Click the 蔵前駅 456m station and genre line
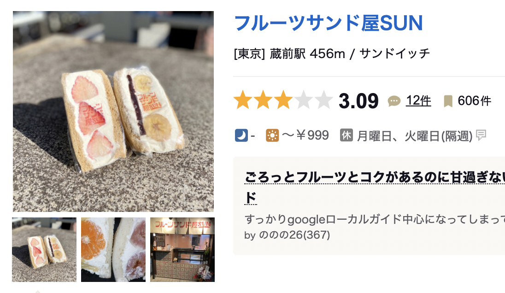The height and width of the screenshot is (293, 505). tap(332, 53)
